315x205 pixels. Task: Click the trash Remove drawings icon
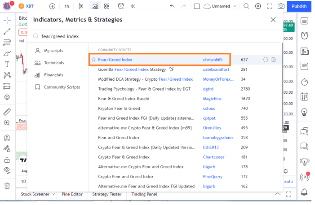click(x=7, y=185)
